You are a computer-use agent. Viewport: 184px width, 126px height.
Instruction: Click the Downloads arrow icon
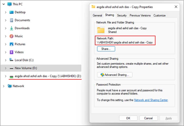(x=11, y=28)
